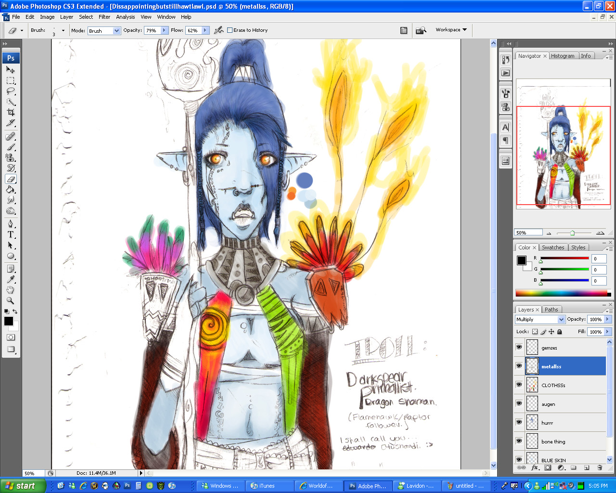This screenshot has width=616, height=493.
Task: Select the Pen tool
Action: tap(11, 224)
